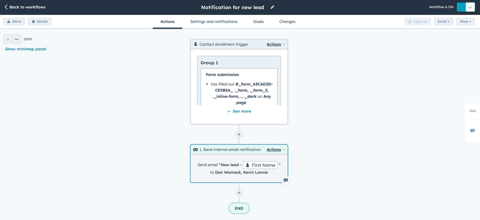Open the chat icon in right sidebar
The height and width of the screenshot is (220, 480).
pos(472,131)
